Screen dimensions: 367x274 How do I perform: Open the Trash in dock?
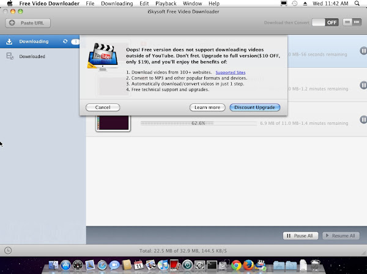pyautogui.click(x=316, y=265)
